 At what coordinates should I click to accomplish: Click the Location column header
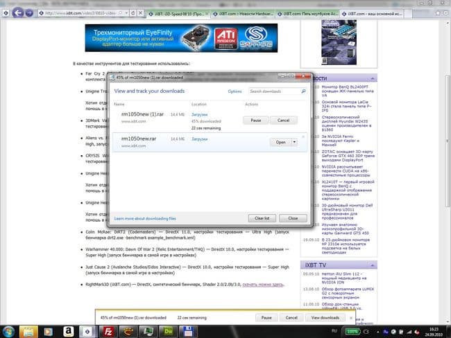198,105
